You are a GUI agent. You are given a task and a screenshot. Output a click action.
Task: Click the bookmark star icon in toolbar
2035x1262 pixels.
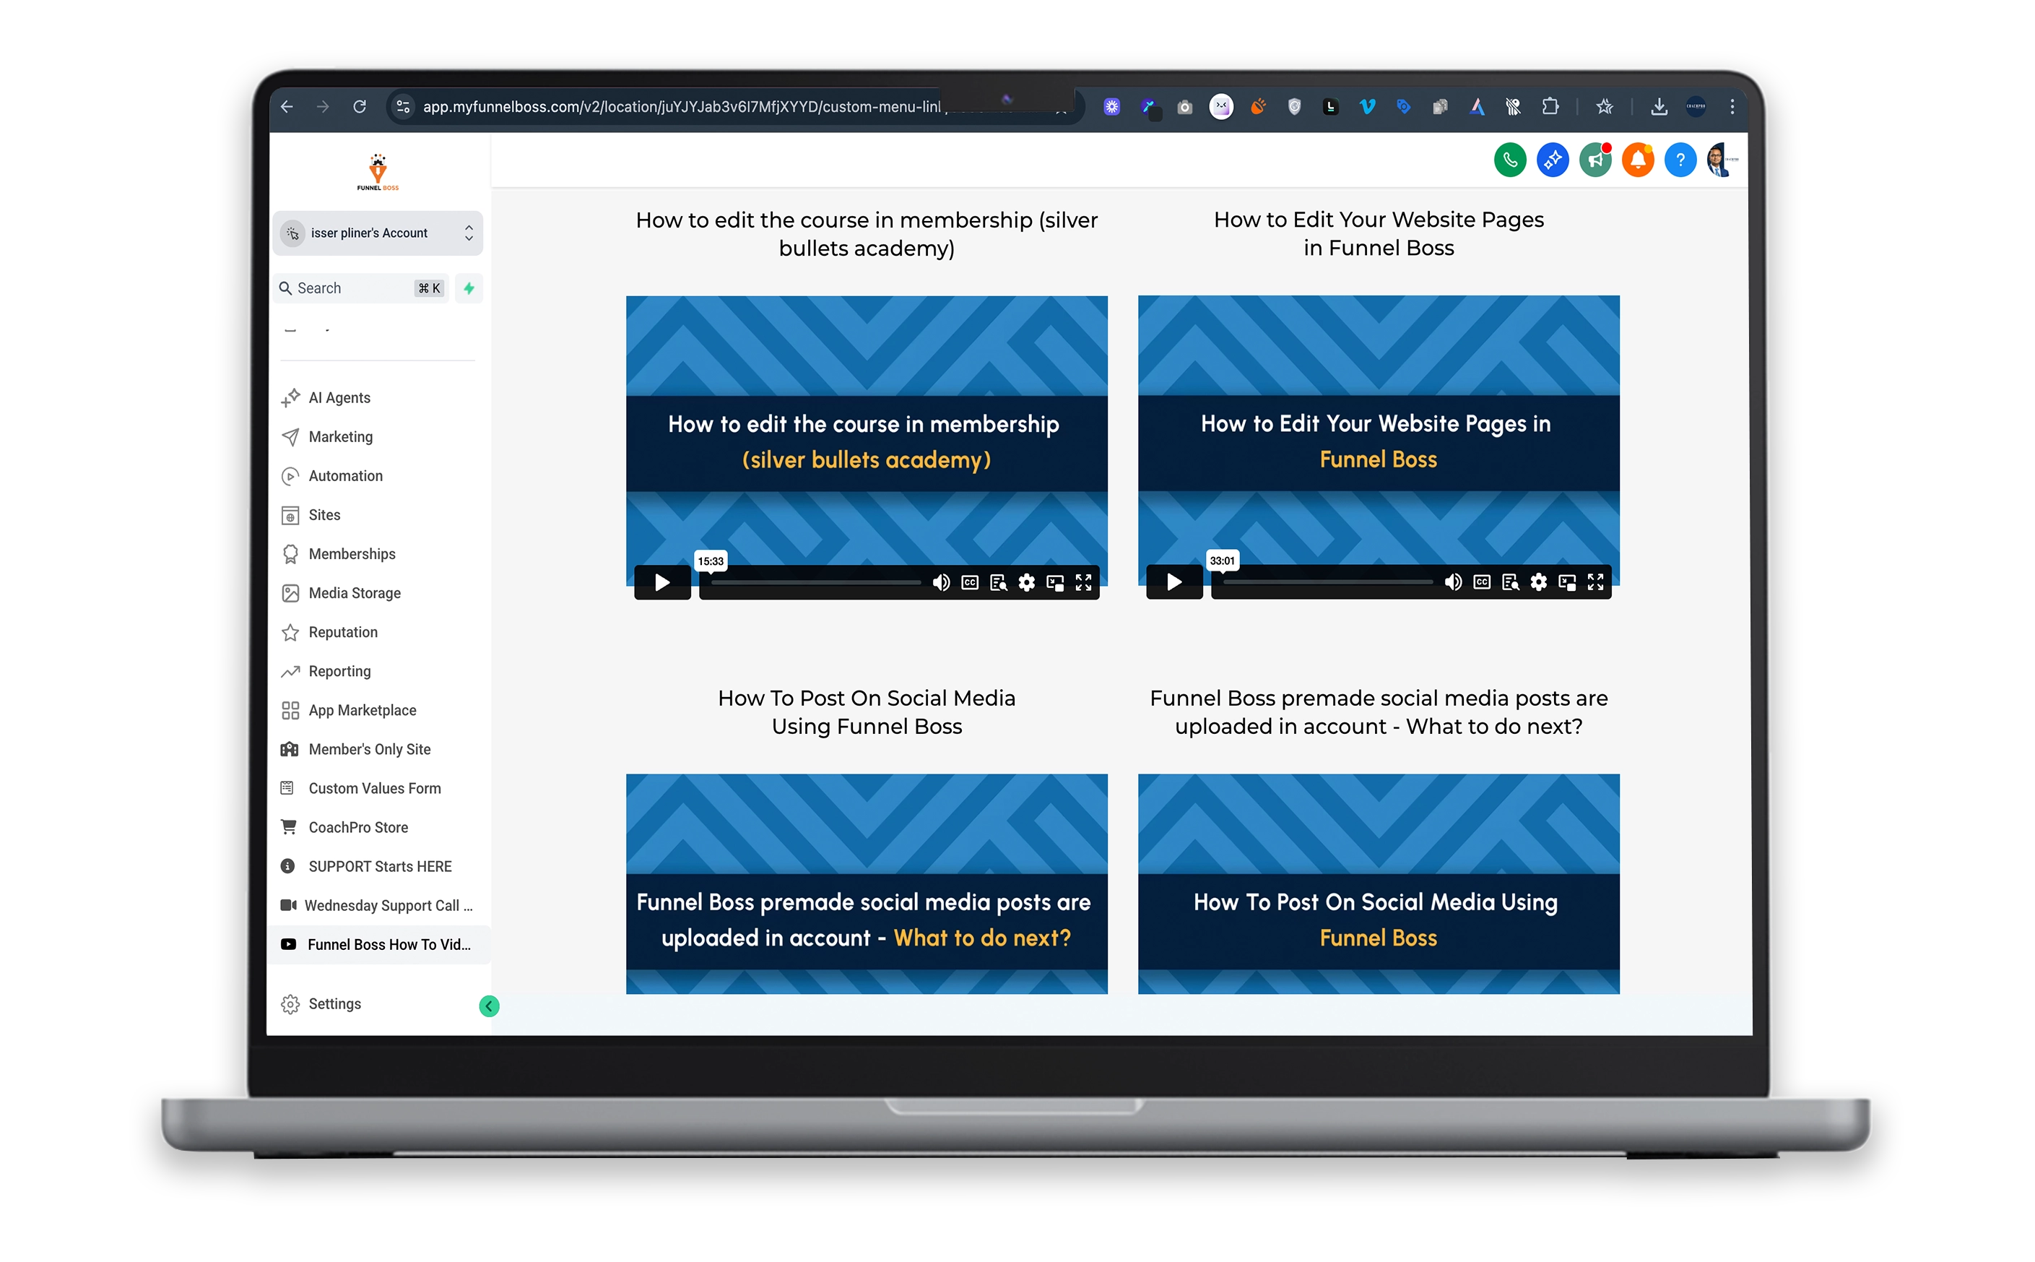(x=1604, y=106)
